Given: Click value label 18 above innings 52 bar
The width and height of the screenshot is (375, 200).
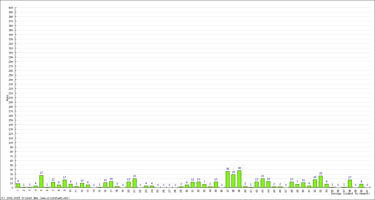Looking at the screenshot, I should click(315, 177).
